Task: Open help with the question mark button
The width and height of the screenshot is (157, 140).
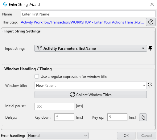Action: click(151, 22)
